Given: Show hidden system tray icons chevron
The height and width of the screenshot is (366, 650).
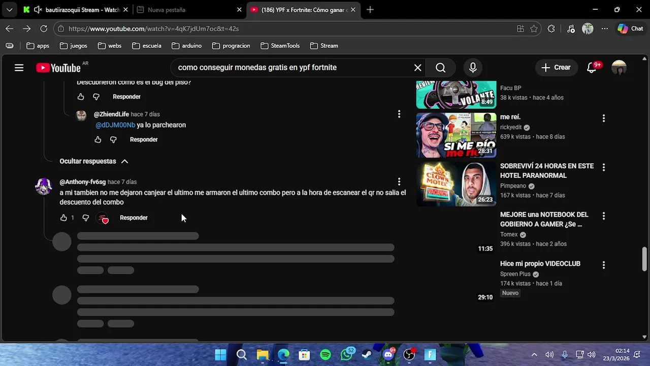Looking at the screenshot, I should pos(534,355).
